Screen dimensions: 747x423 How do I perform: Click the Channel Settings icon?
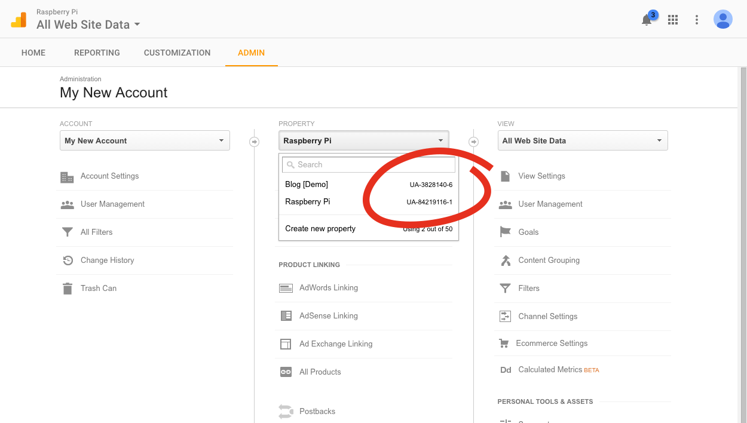pyautogui.click(x=506, y=317)
